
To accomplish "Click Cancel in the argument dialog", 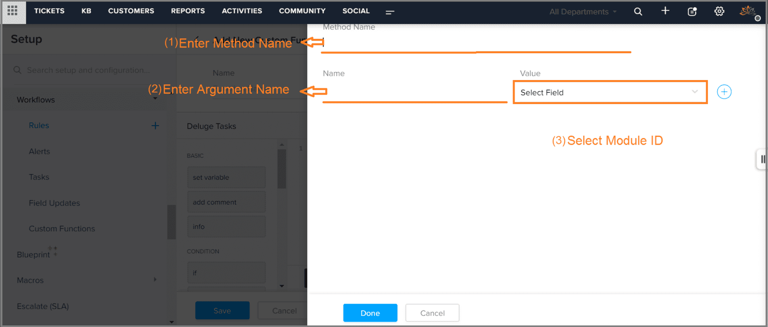I will click(x=432, y=313).
